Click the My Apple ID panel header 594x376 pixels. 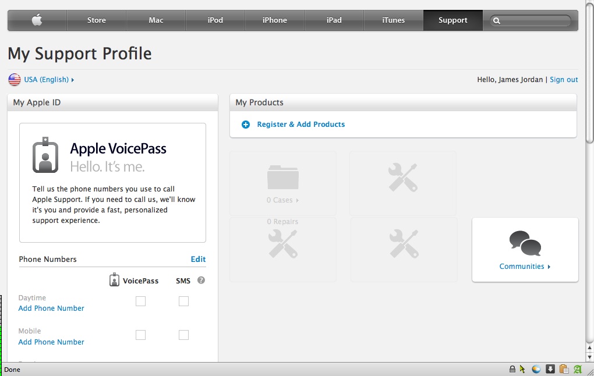pos(112,102)
